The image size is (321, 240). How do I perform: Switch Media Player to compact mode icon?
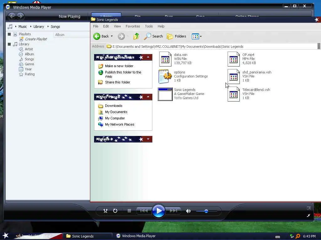(308, 215)
